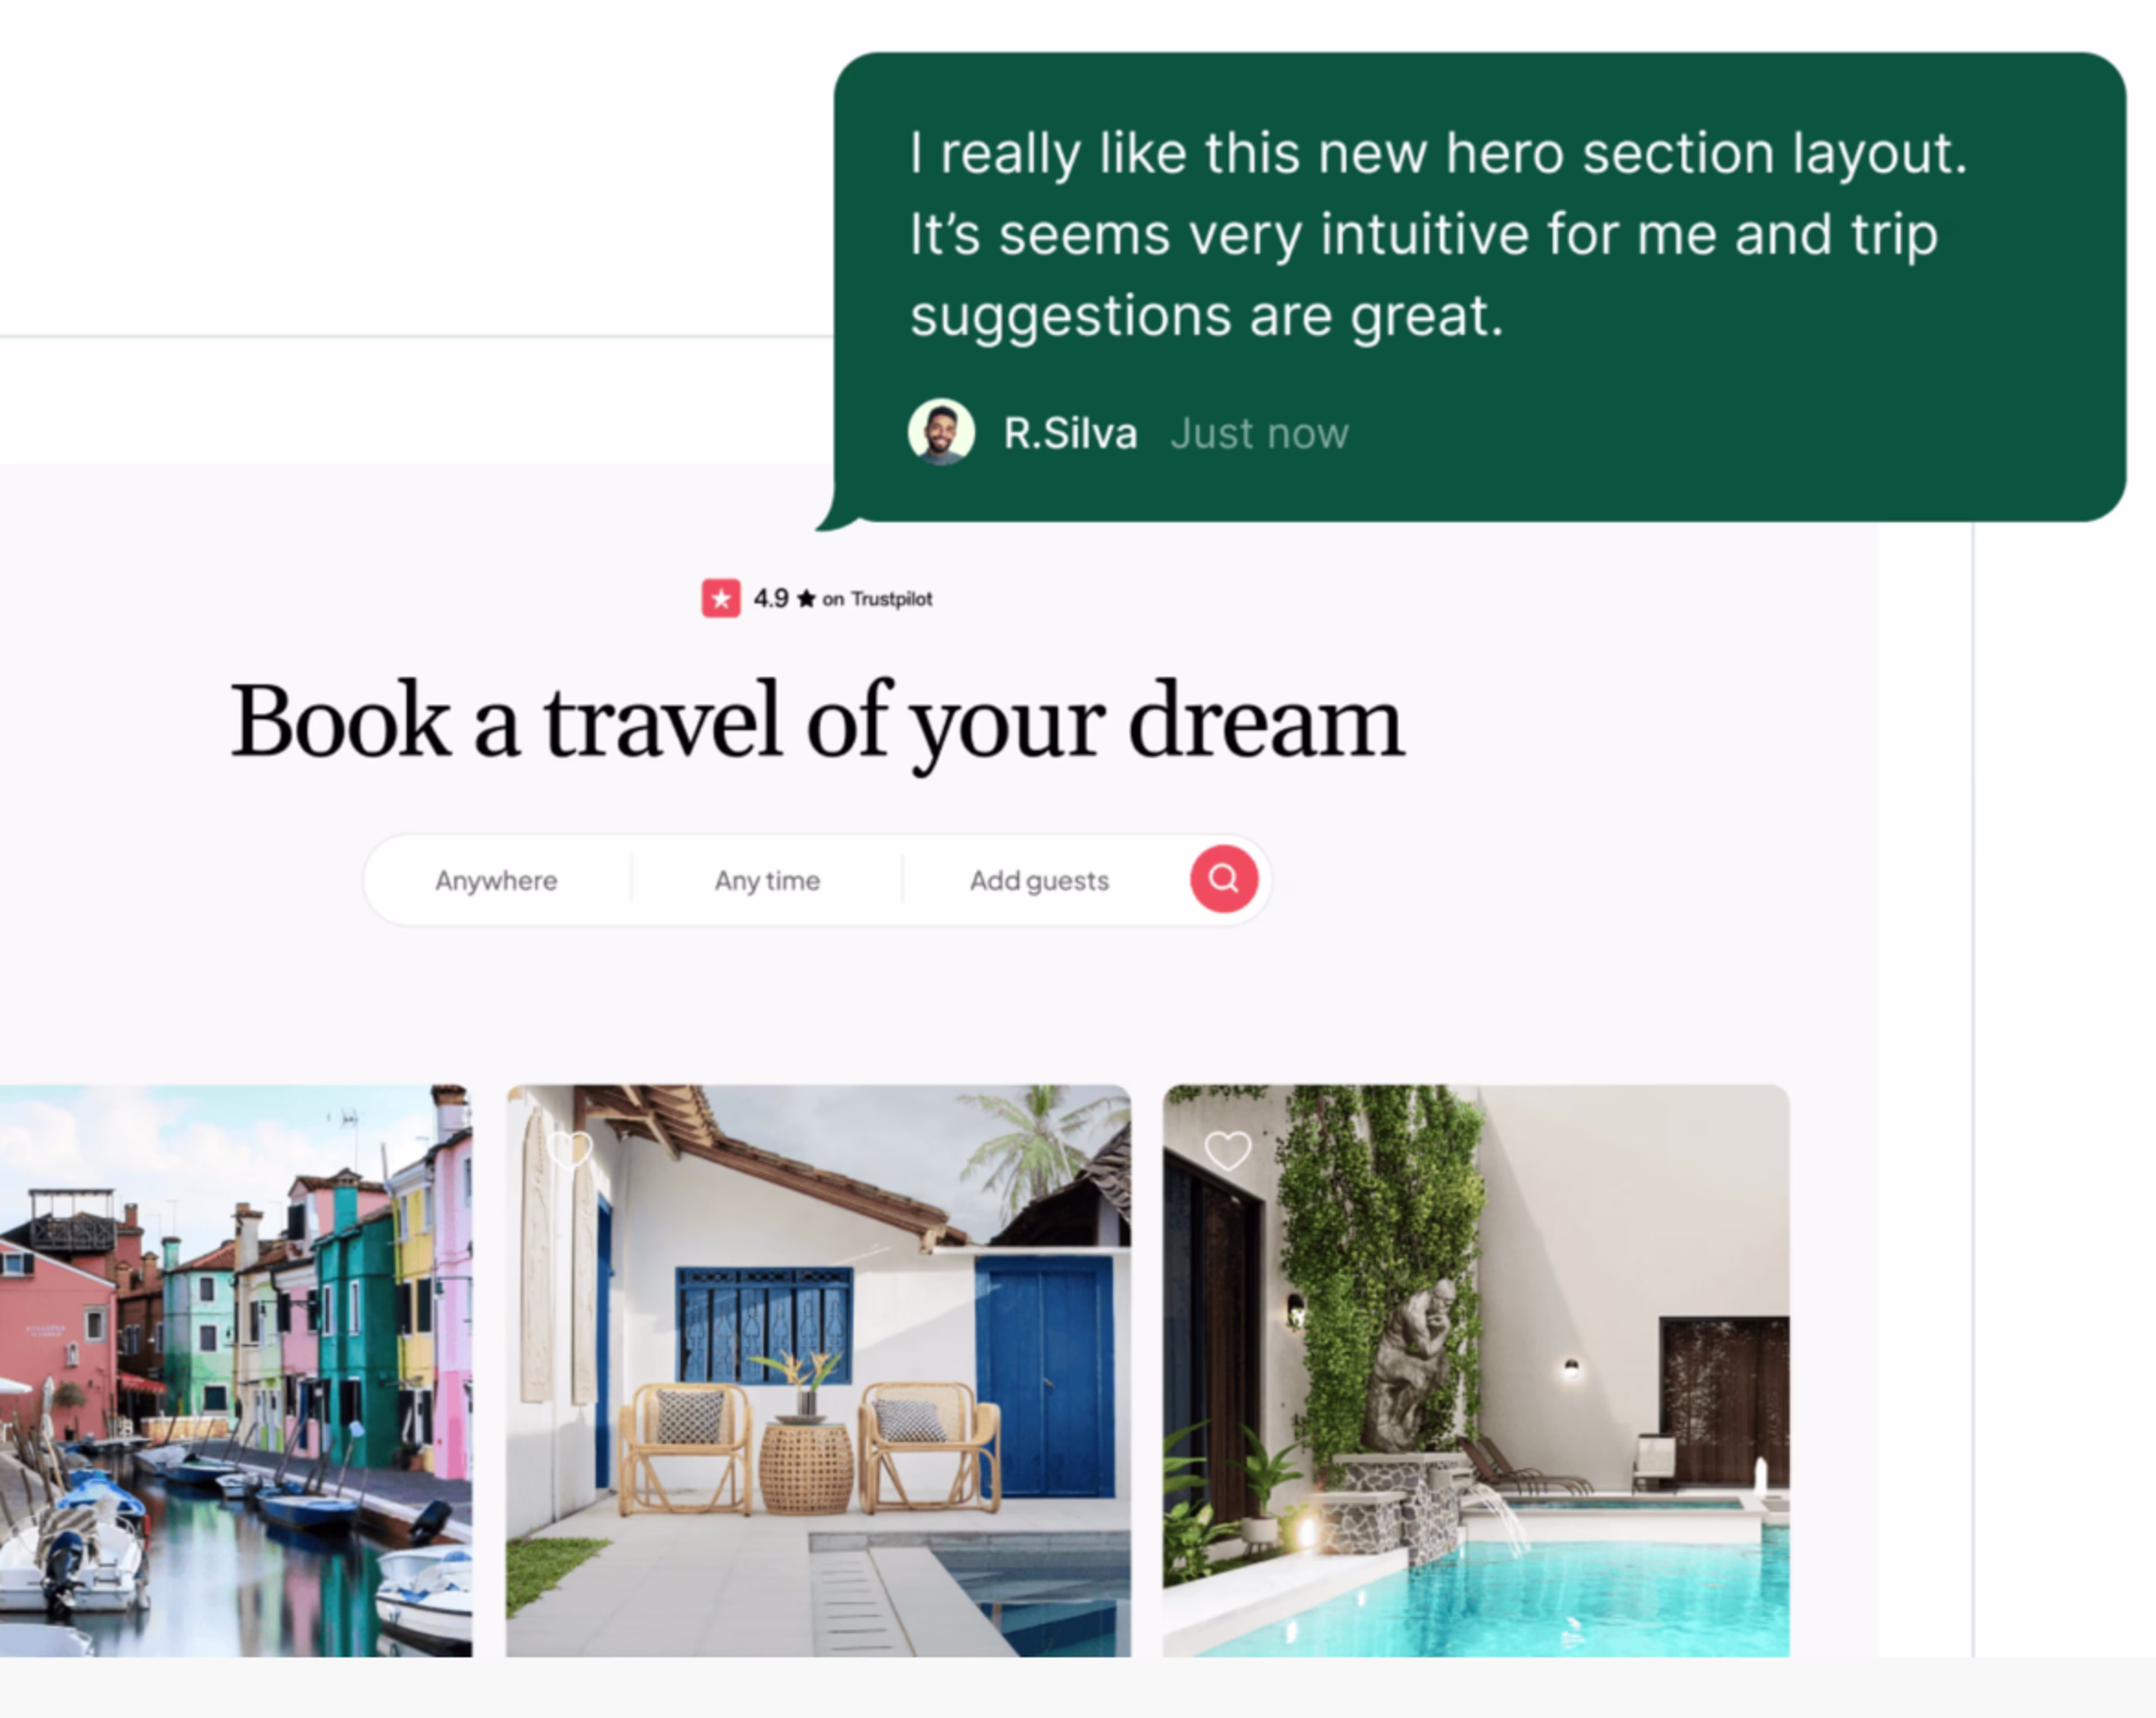Screen dimensions: 2156x1718
Task: Click R.Silva's profile avatar
Action: pyautogui.click(x=941, y=432)
